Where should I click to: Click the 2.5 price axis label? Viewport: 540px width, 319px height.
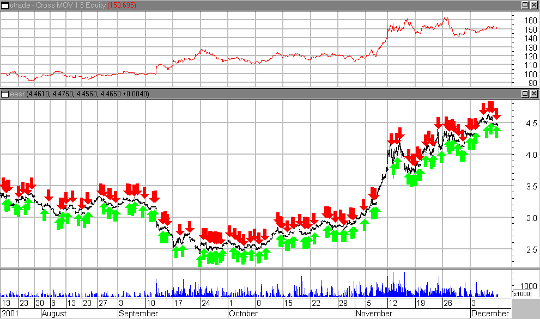531,249
